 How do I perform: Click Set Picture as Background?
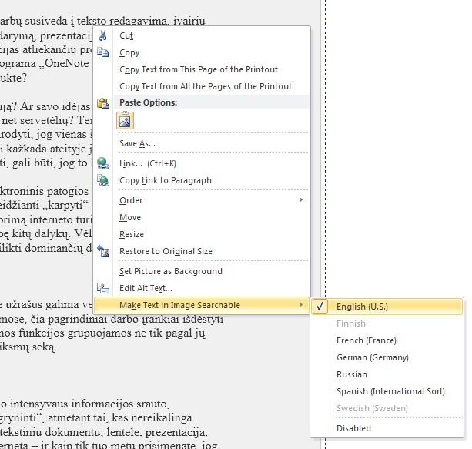pyautogui.click(x=170, y=271)
